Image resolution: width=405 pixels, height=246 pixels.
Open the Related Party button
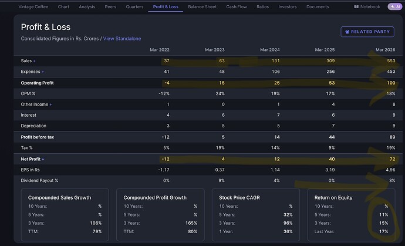(x=367, y=32)
